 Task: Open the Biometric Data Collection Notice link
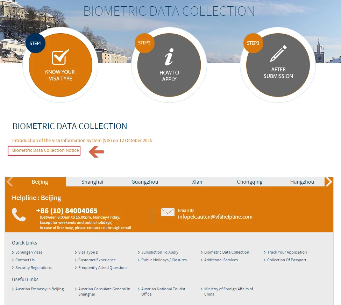[45, 150]
